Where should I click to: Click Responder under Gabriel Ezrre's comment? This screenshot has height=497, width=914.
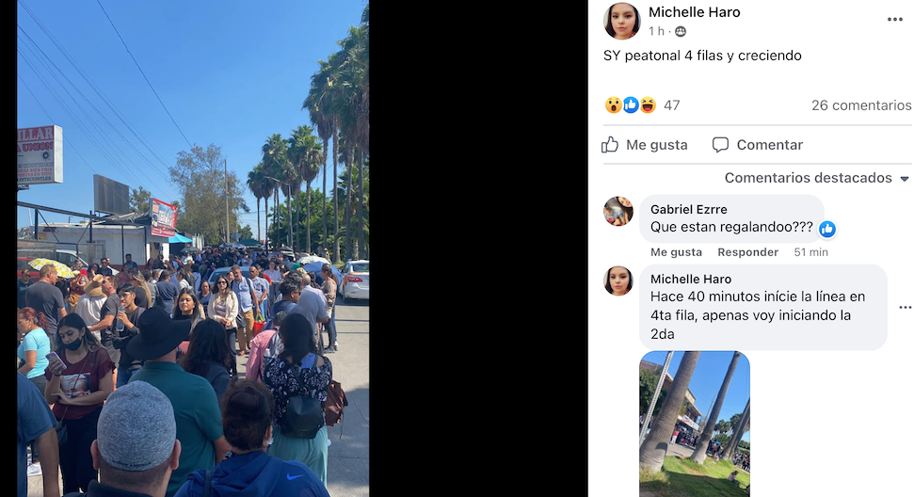tap(748, 252)
